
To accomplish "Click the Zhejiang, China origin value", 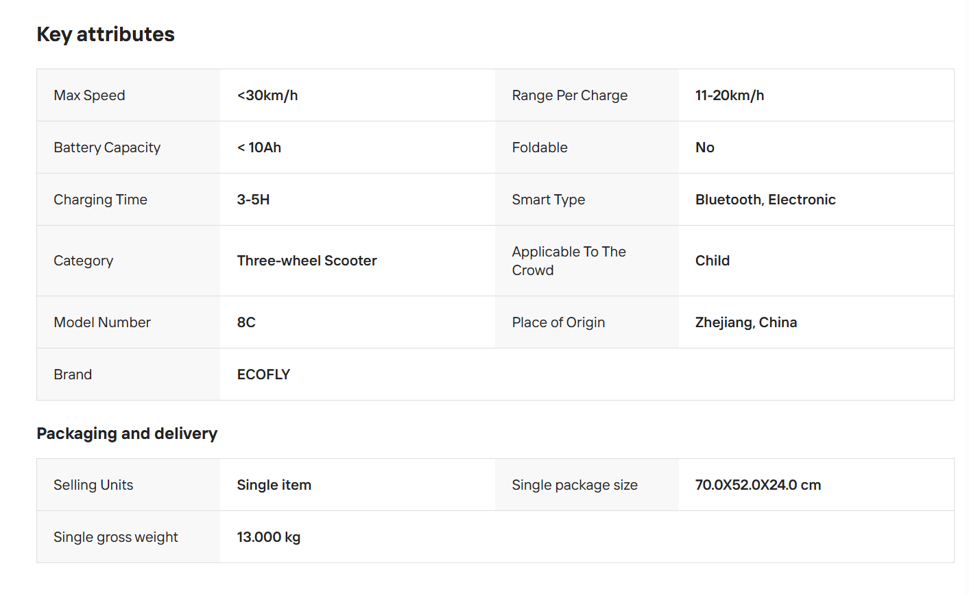I will 746,322.
